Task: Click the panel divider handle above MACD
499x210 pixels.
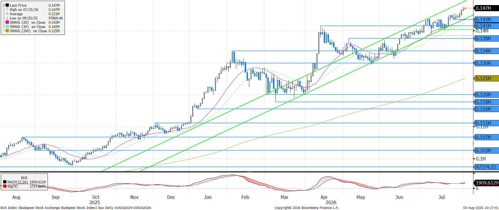Action: click(x=250, y=172)
